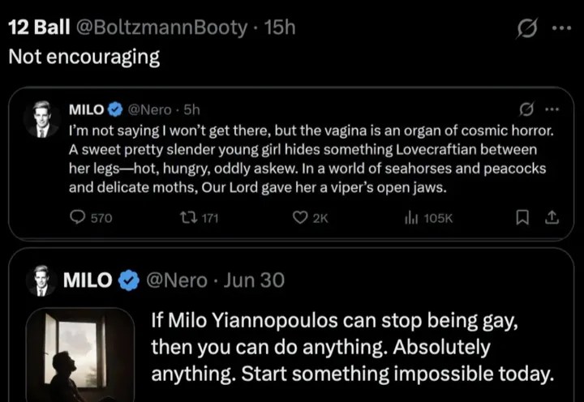Bookmark the quoted MILO tweet
The height and width of the screenshot is (402, 584).
tap(522, 217)
